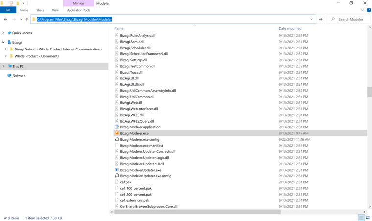The height and width of the screenshot is (221, 372).
Task: Select the file cef_extensions.pak
Action: [135, 200]
